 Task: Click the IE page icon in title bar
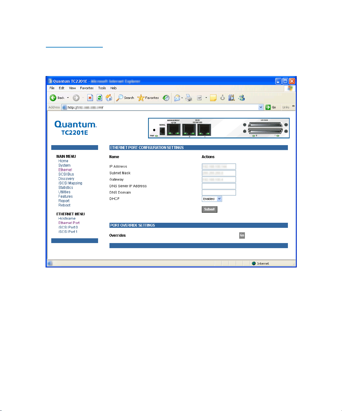[50, 81]
